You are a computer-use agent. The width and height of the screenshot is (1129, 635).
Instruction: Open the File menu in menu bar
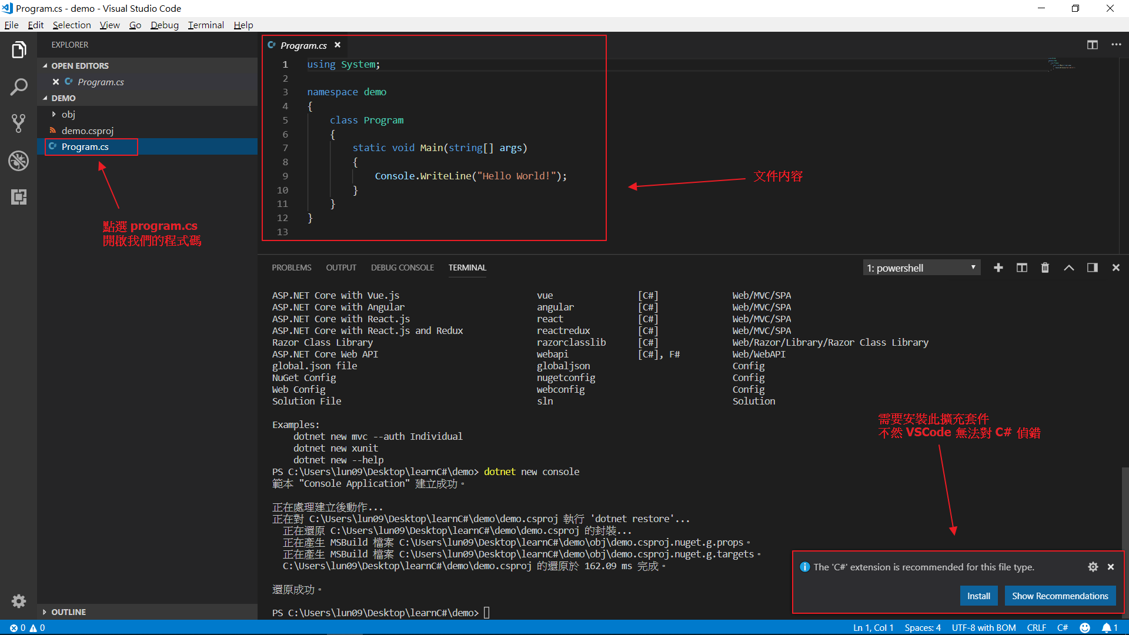[x=12, y=25]
